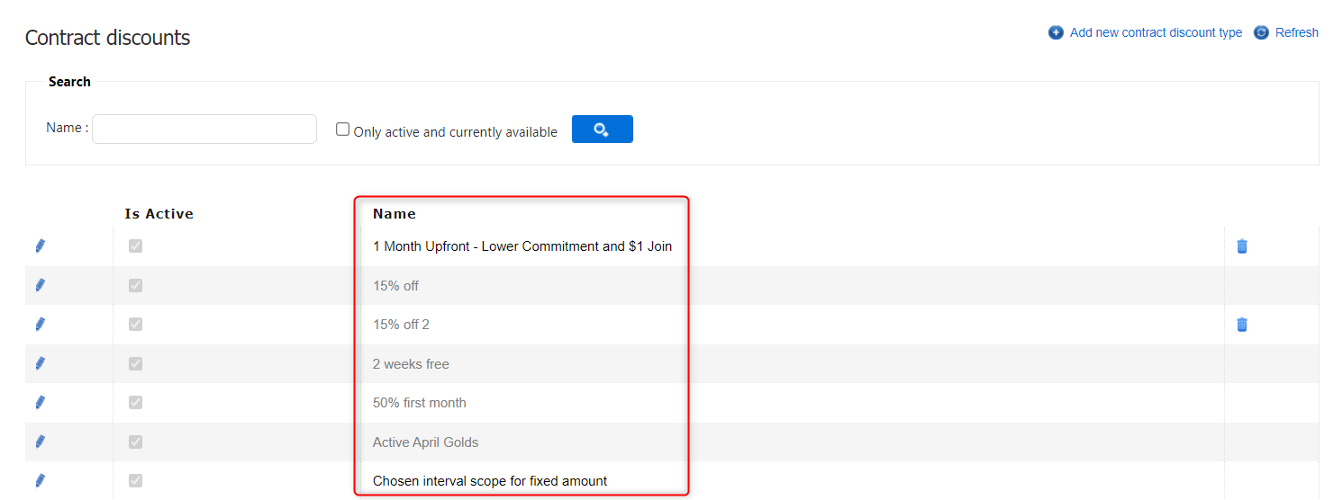Toggle Is Active checkbox for 15% off
1343x500 pixels.
[x=135, y=285]
